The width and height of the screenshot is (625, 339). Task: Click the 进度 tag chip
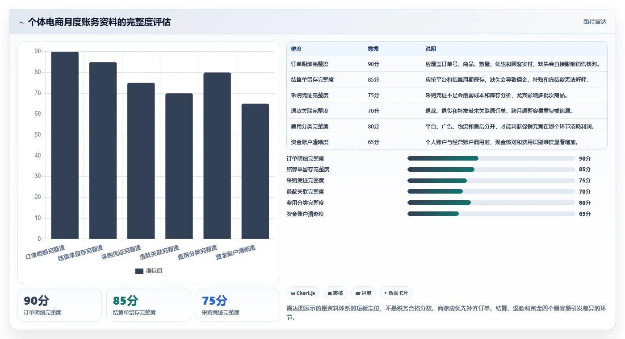click(364, 293)
